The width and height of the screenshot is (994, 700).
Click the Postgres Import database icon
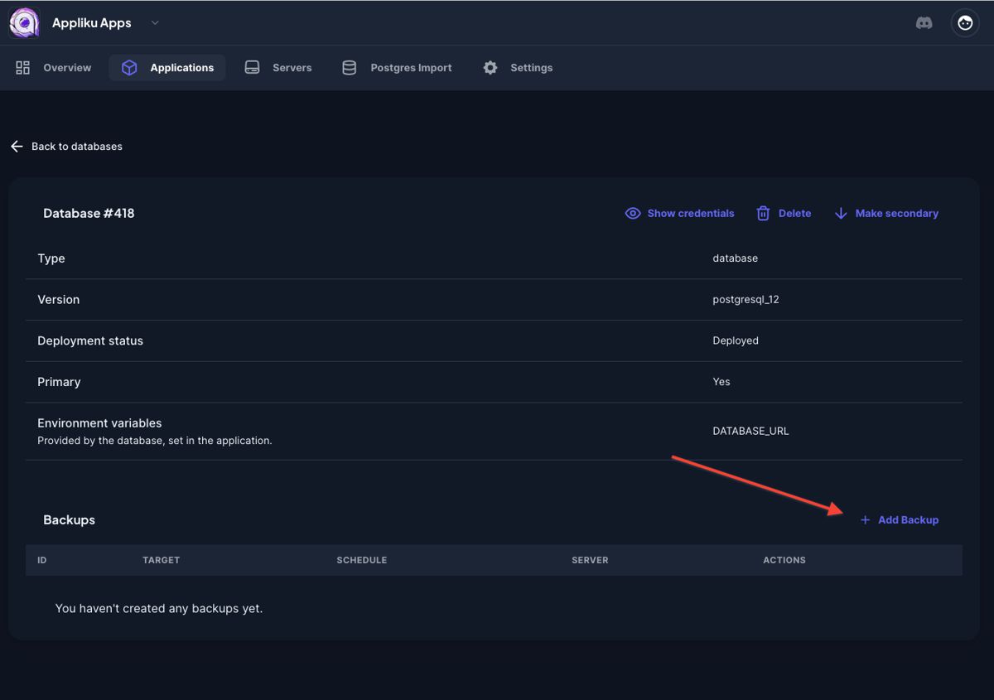[x=350, y=68]
